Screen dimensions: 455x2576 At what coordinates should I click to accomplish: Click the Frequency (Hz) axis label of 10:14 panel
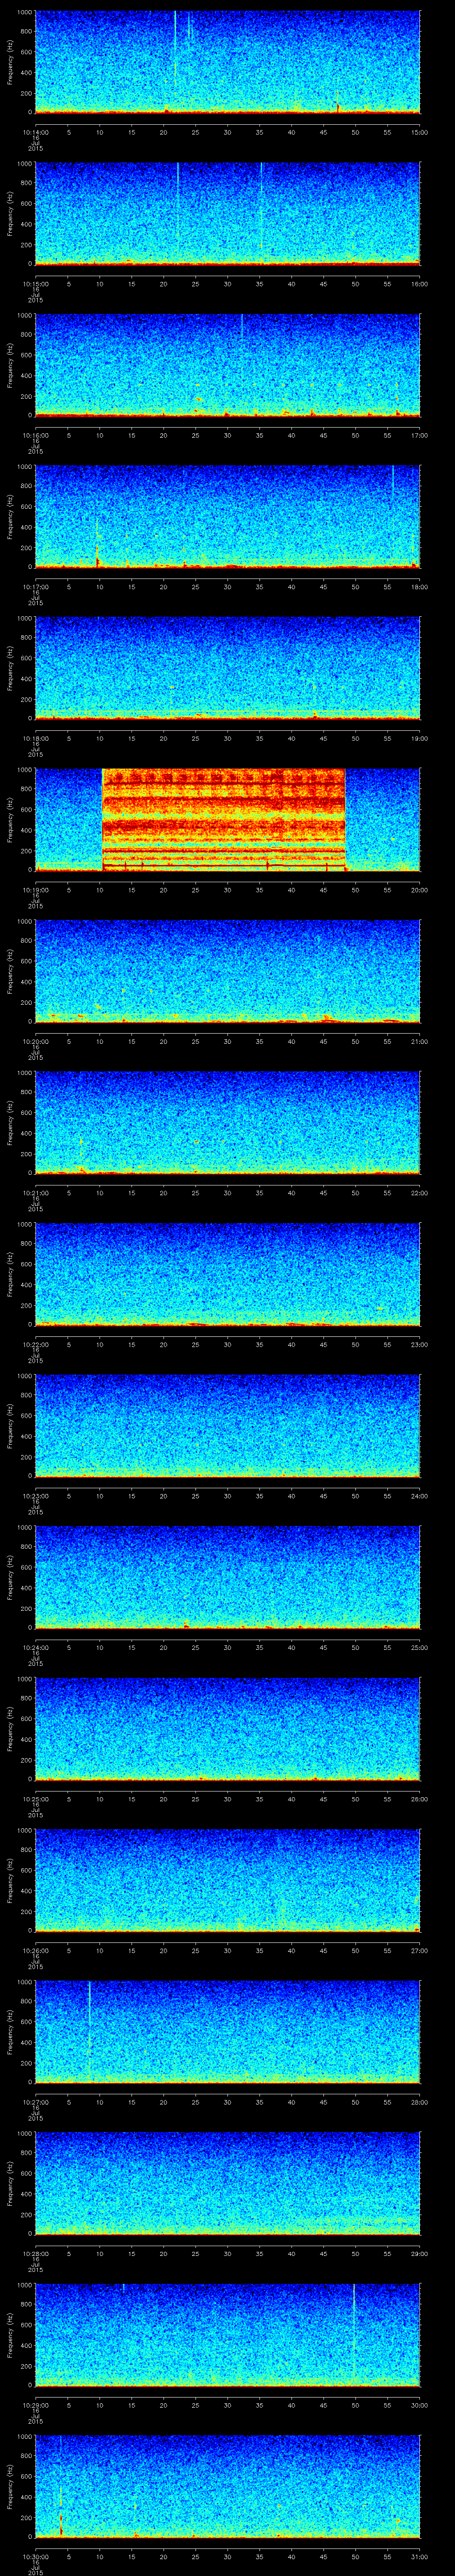(10, 62)
